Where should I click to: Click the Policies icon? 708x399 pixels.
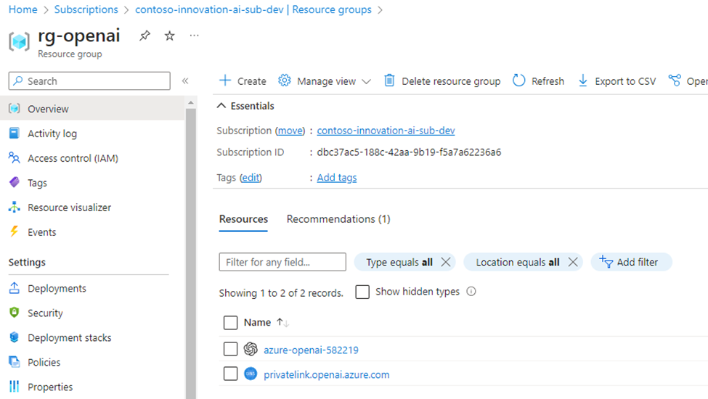tap(15, 361)
